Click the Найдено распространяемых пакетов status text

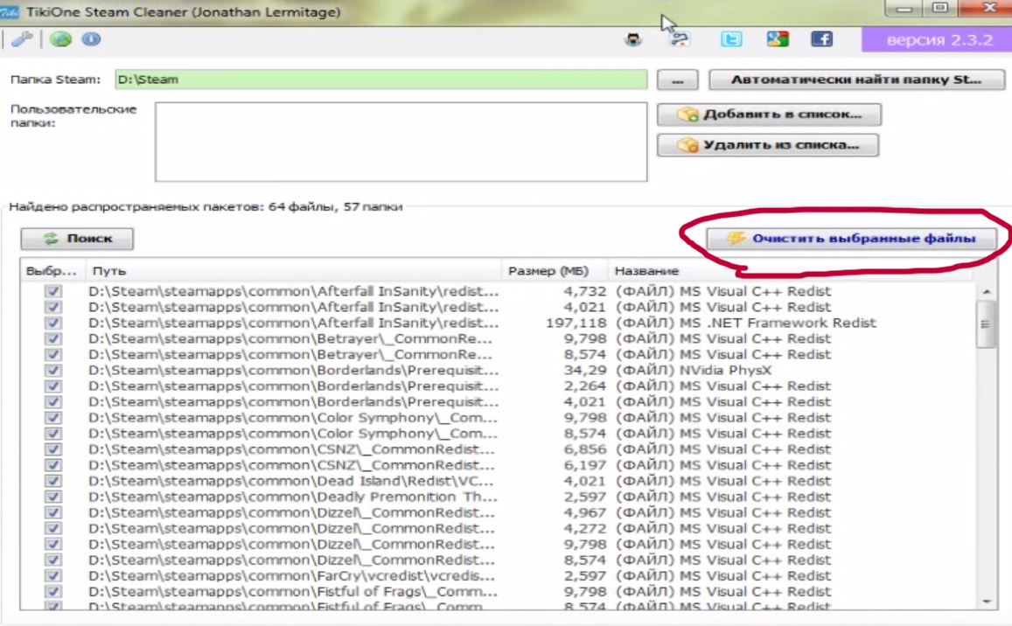(x=206, y=207)
